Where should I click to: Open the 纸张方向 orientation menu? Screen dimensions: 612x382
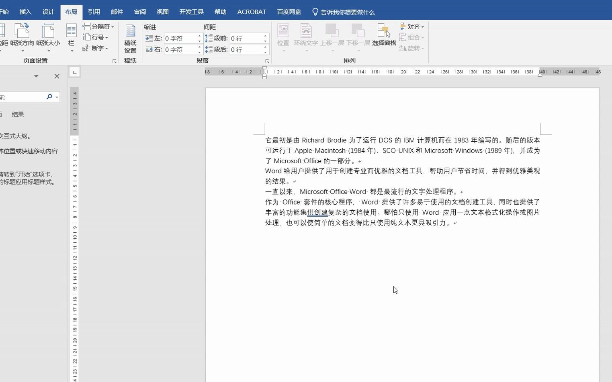tap(22, 38)
